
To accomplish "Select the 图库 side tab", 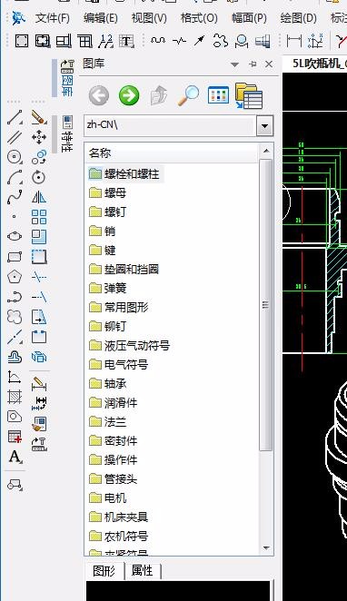I will [67, 78].
